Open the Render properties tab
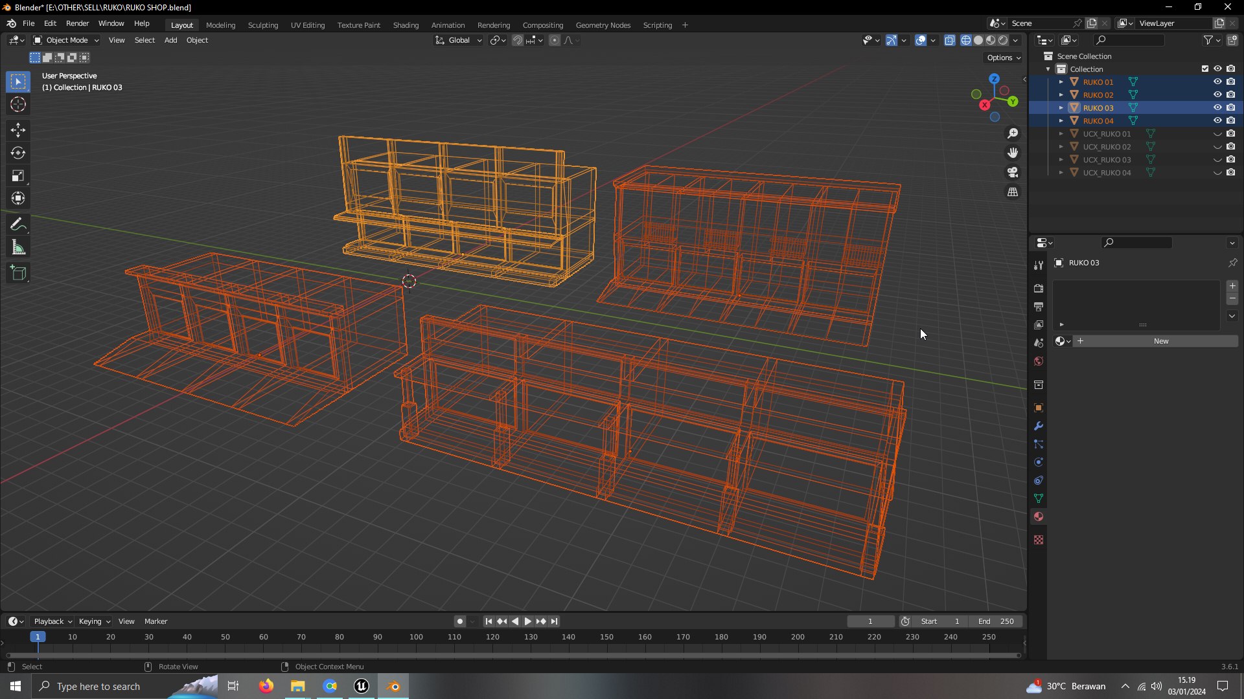The height and width of the screenshot is (699, 1244). click(1039, 288)
